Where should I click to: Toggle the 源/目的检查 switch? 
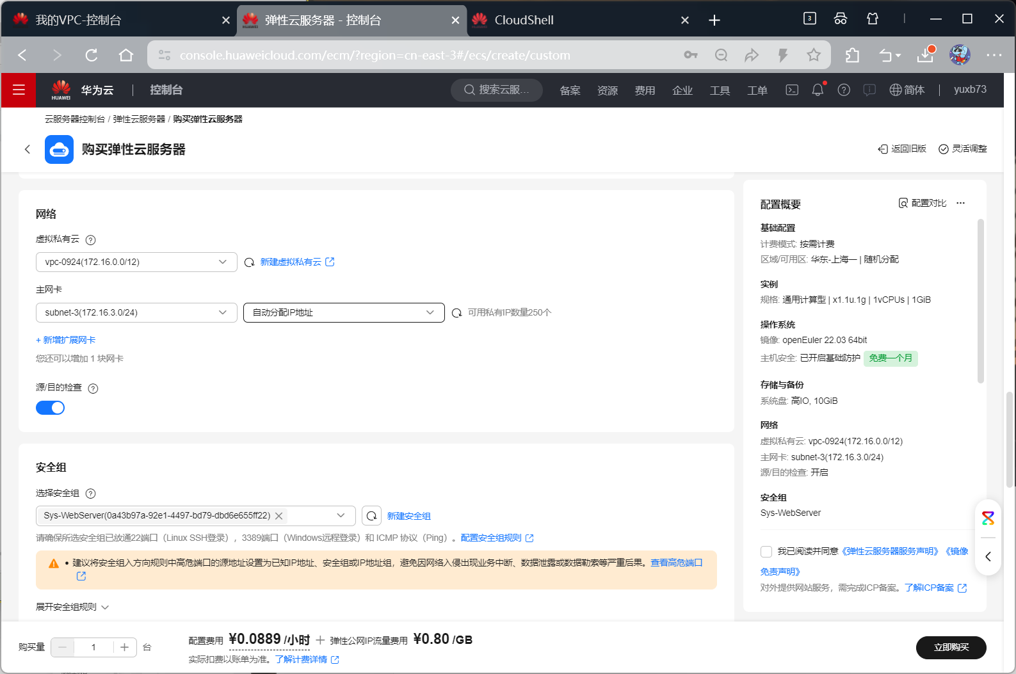[51, 408]
